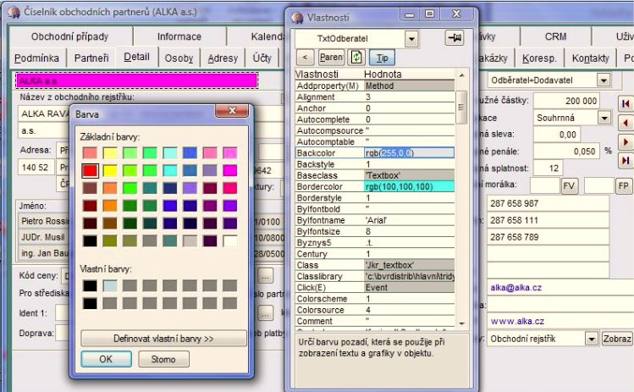Viewport: 634px width, 392px height.
Task: Select the Click(E) Event property row
Action: click(375, 288)
